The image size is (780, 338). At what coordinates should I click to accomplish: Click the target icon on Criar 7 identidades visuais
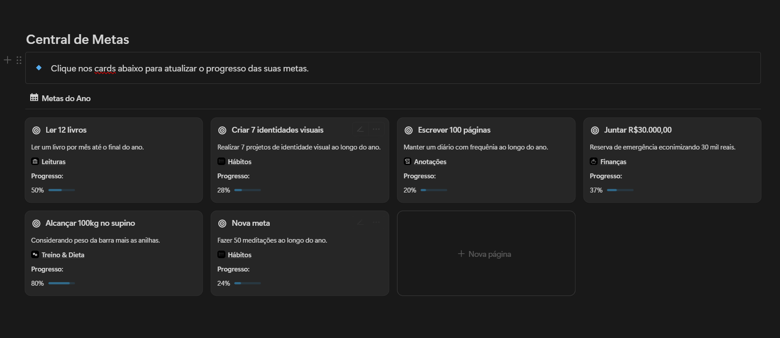click(x=222, y=130)
